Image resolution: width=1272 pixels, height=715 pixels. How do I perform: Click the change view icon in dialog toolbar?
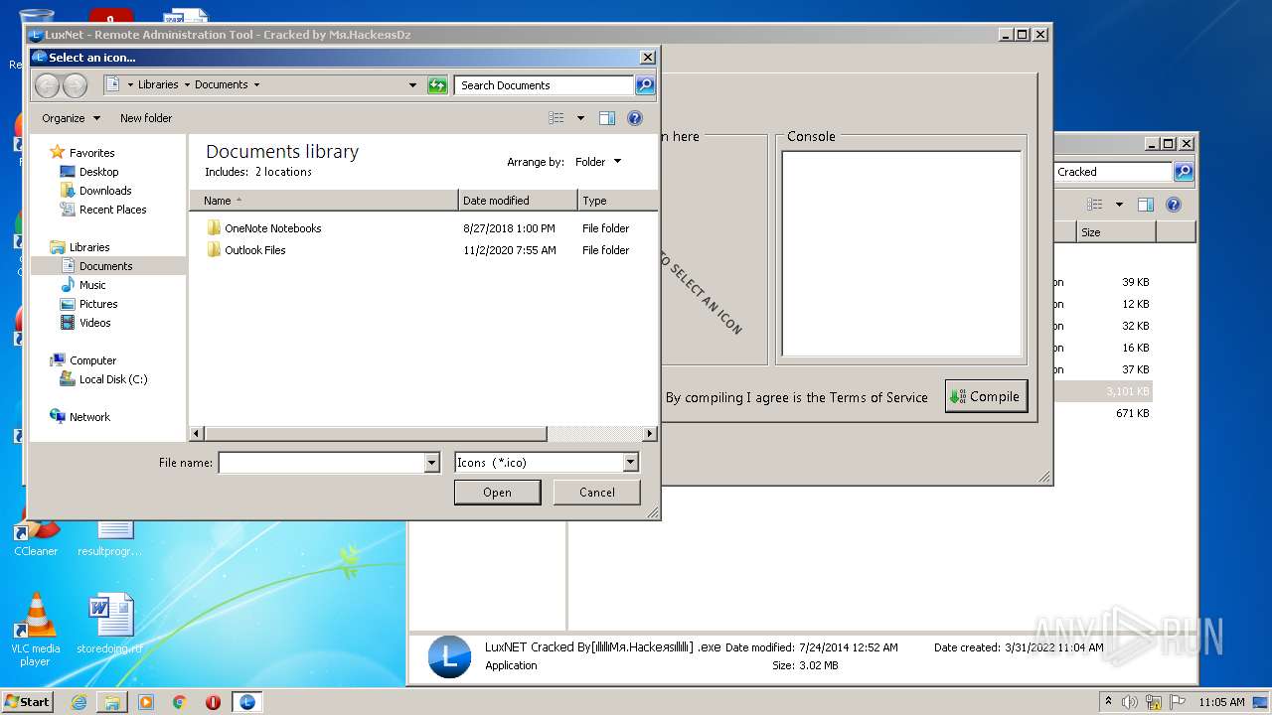coord(556,118)
